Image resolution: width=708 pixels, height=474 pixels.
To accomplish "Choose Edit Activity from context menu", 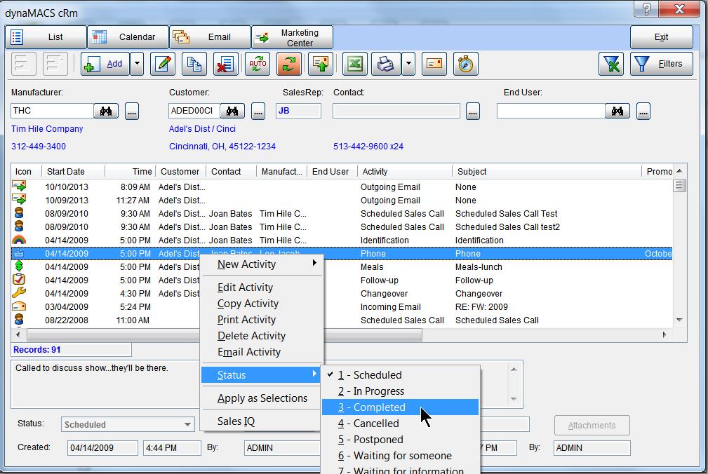I will click(262, 287).
